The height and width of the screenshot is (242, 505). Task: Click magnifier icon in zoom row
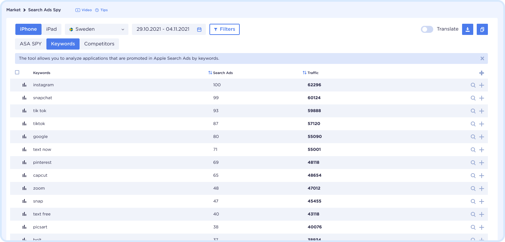[473, 189]
